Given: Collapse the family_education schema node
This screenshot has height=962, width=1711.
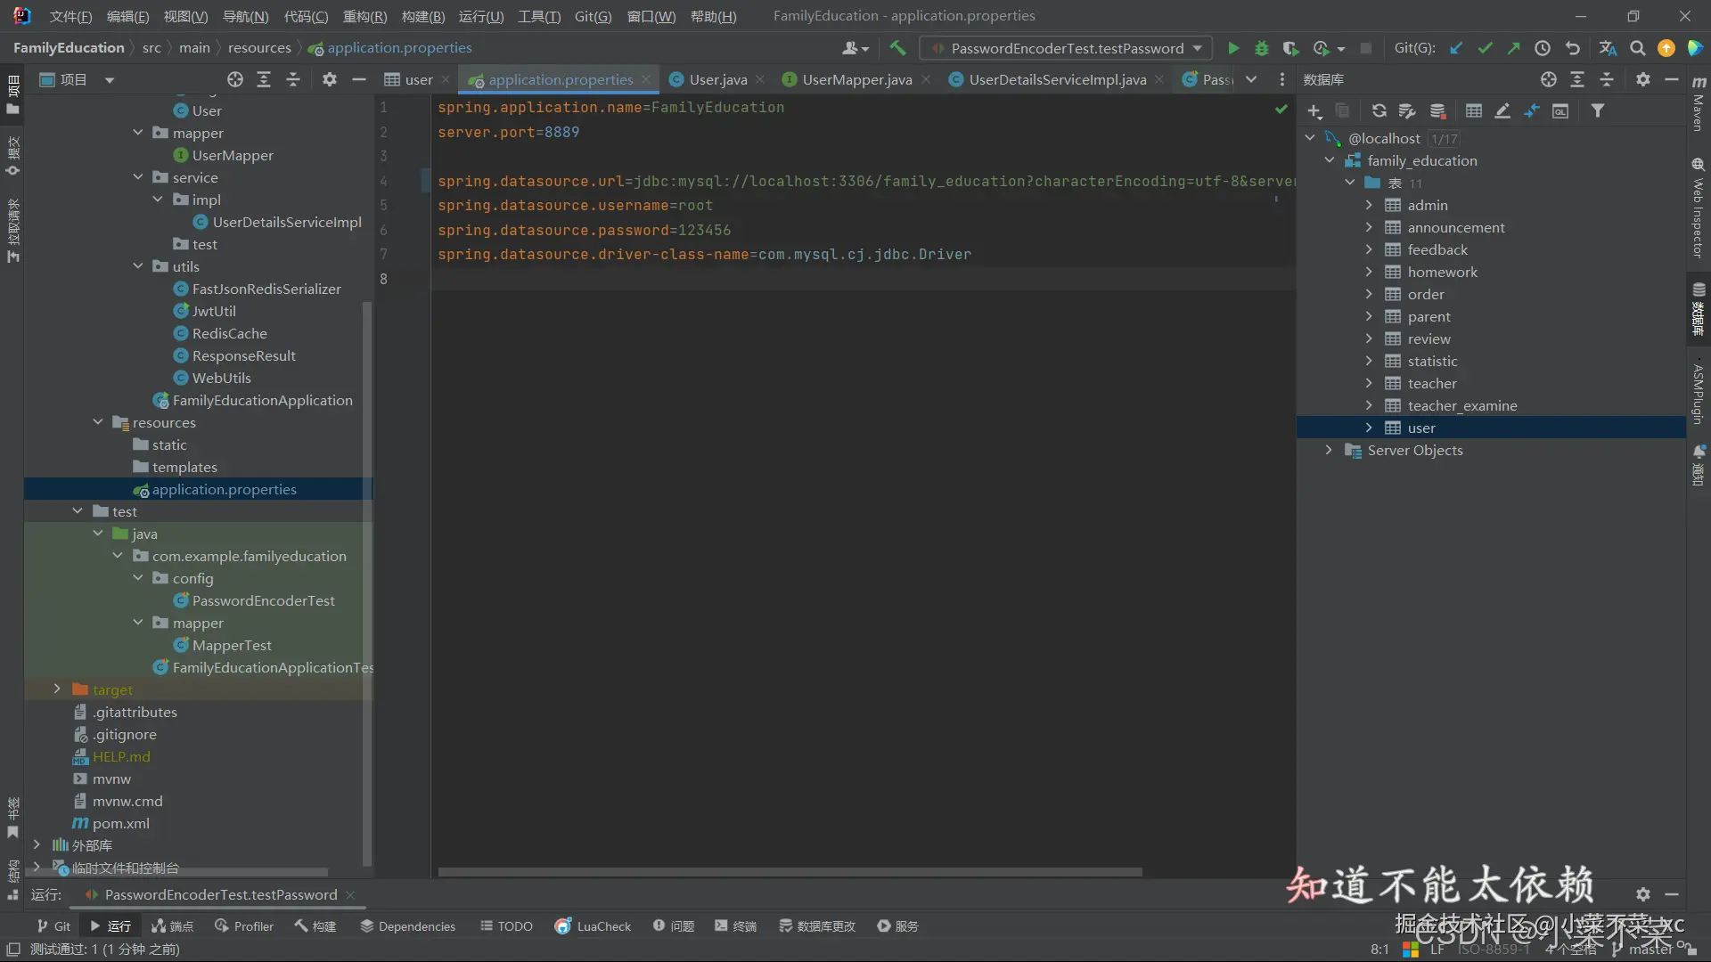Looking at the screenshot, I should pos(1330,160).
